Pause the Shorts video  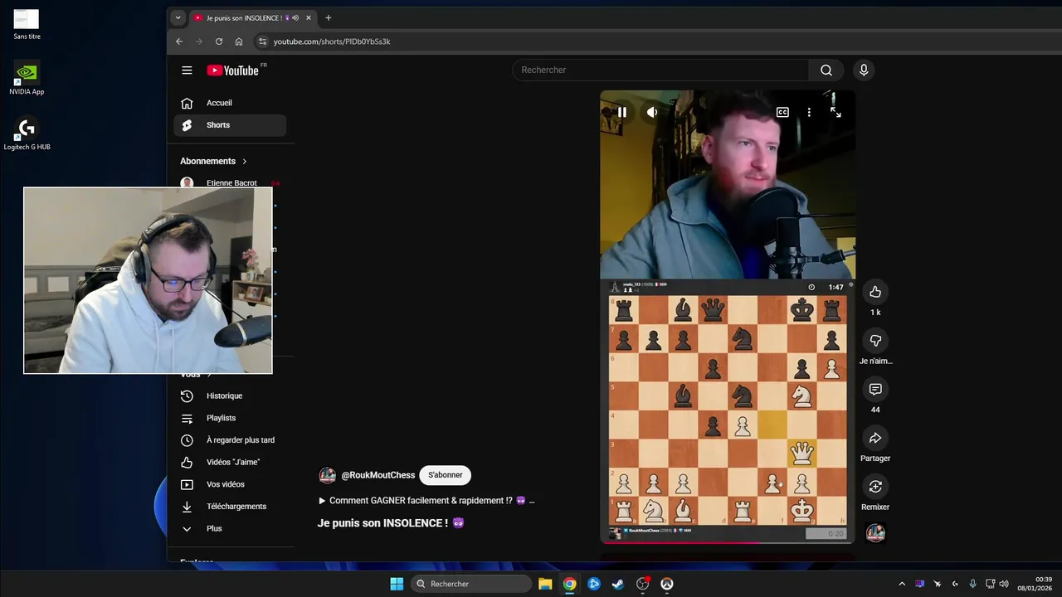click(621, 112)
